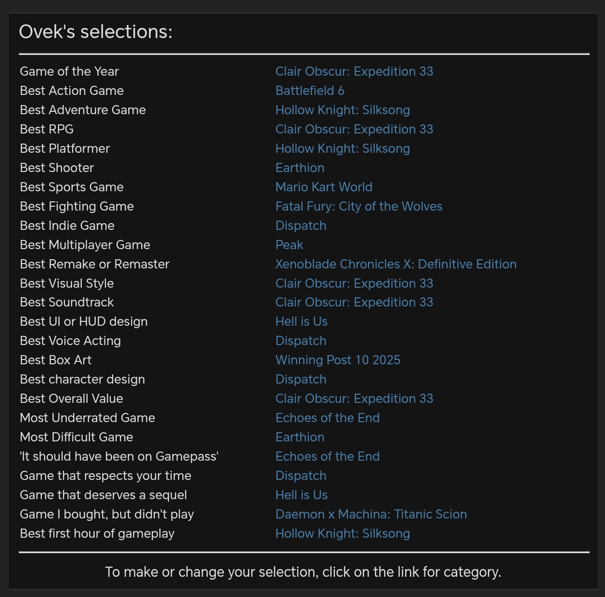Change the Best Voice Acting Dispatch pick
Viewport: 605px width, 597px height.
pos(300,341)
